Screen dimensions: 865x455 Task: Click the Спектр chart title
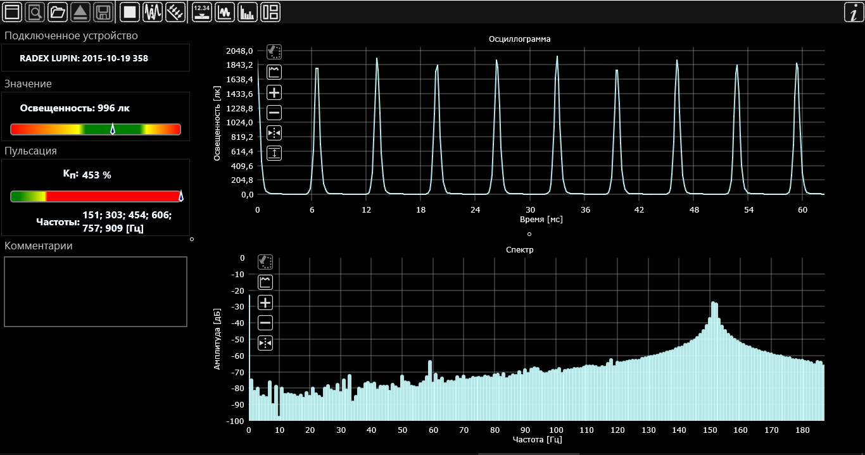click(x=520, y=249)
